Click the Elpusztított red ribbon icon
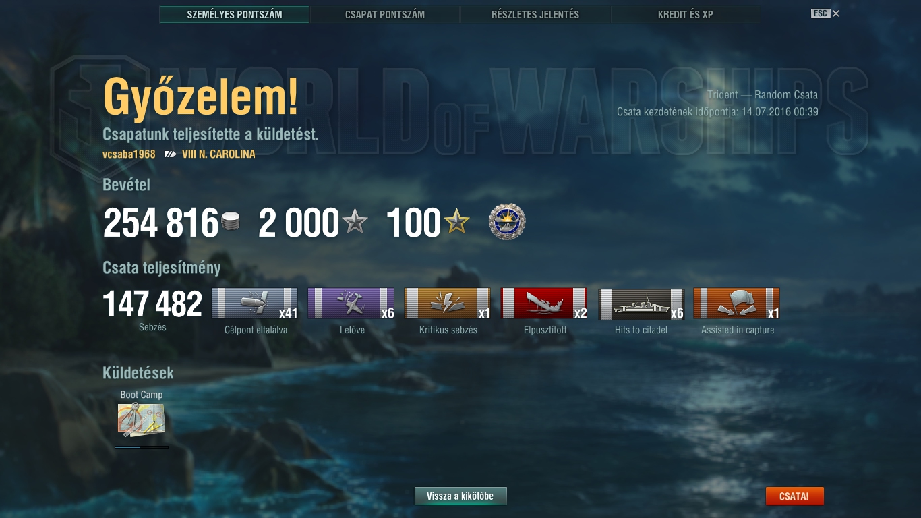The height and width of the screenshot is (518, 921). point(544,304)
